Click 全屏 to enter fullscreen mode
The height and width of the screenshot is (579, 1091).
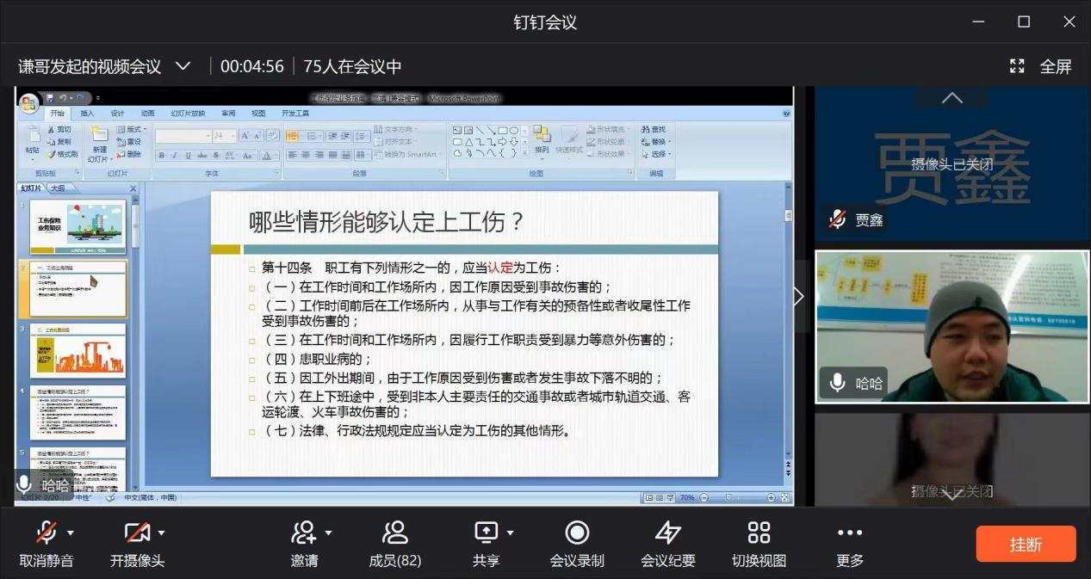(1056, 65)
